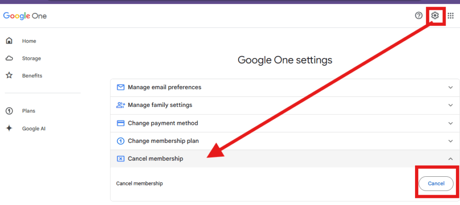Image resolution: width=460 pixels, height=205 pixels.
Task: Click the help question mark icon
Action: point(419,16)
